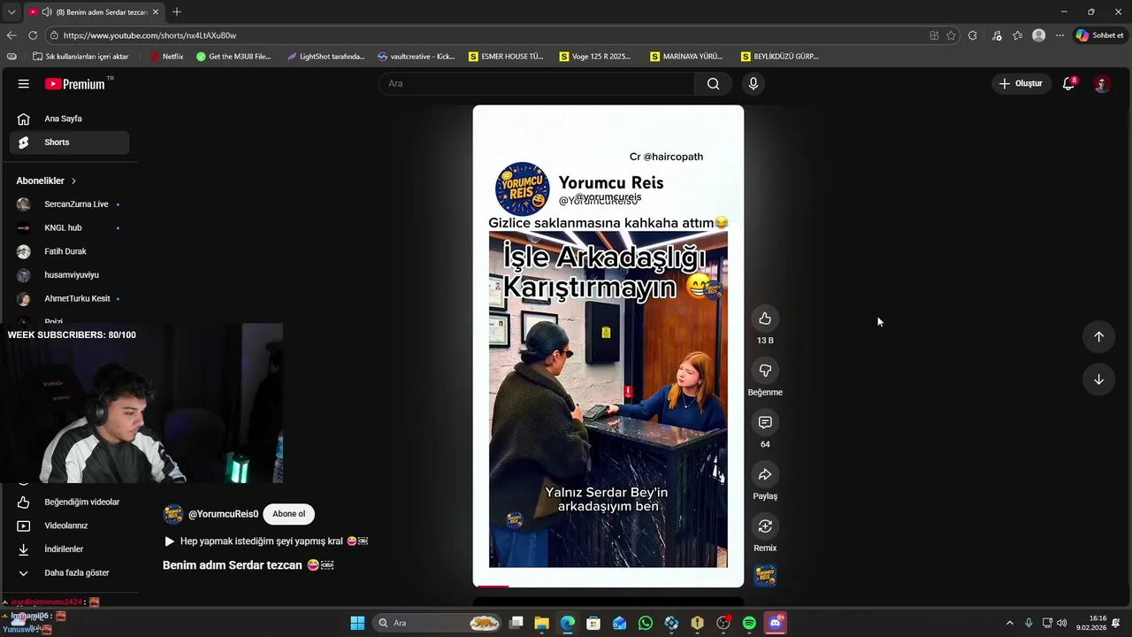1132x637 pixels.
Task: Dislike the Short with Beğenme thumbs-down
Action: [x=765, y=371]
